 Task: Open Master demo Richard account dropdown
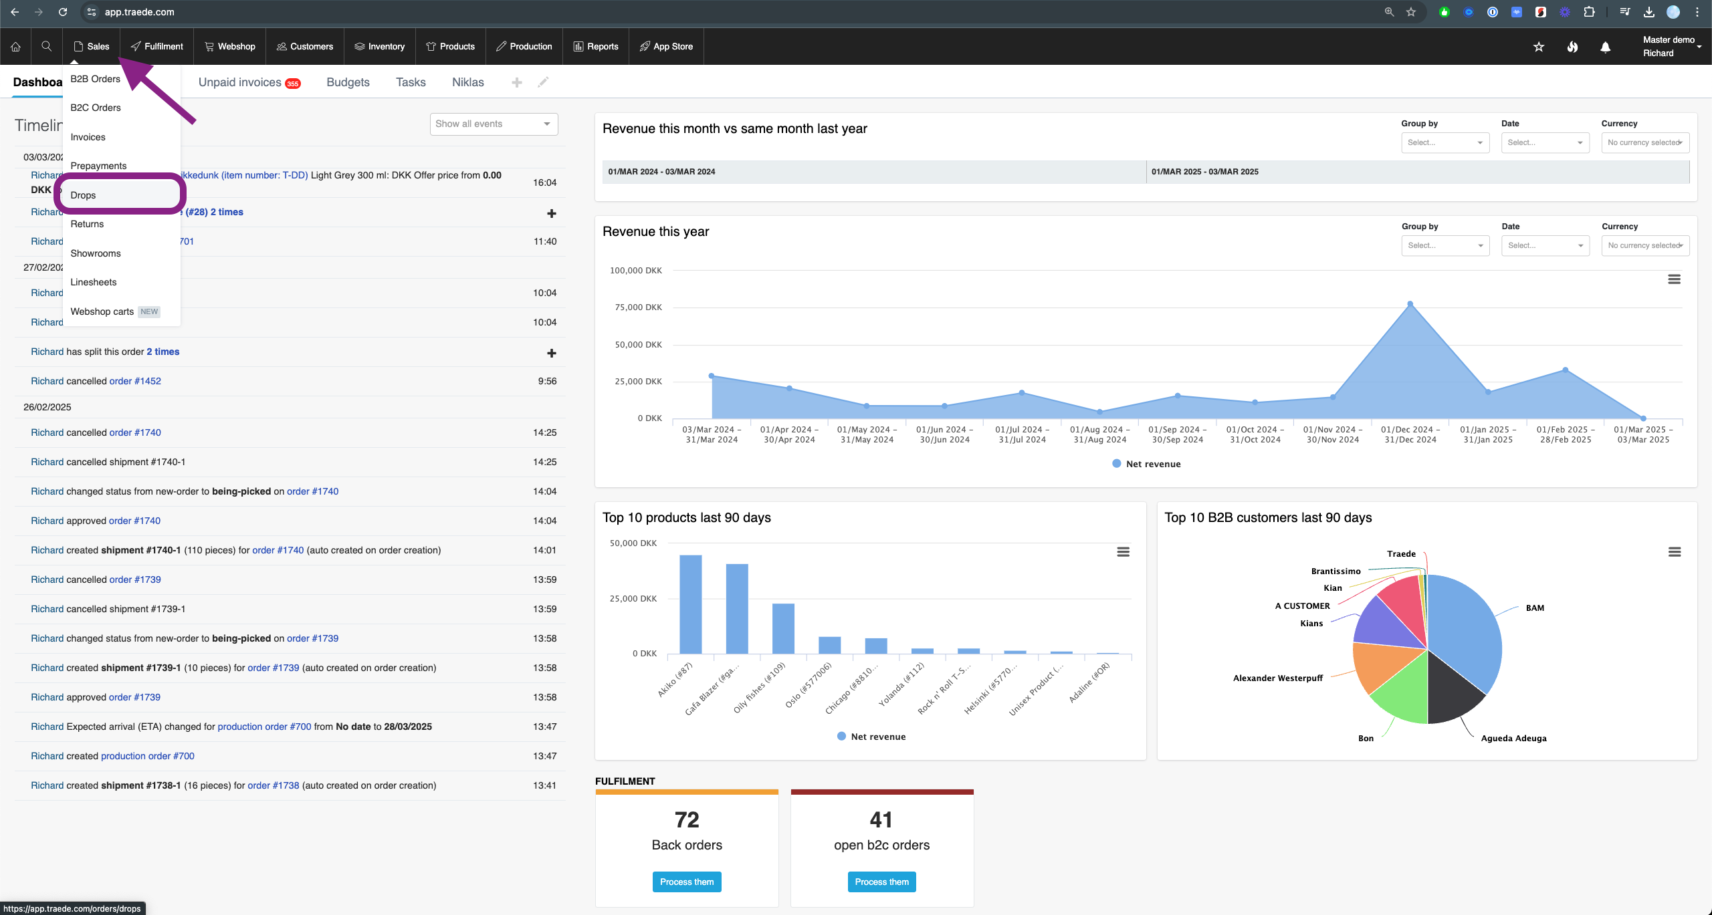(1671, 46)
